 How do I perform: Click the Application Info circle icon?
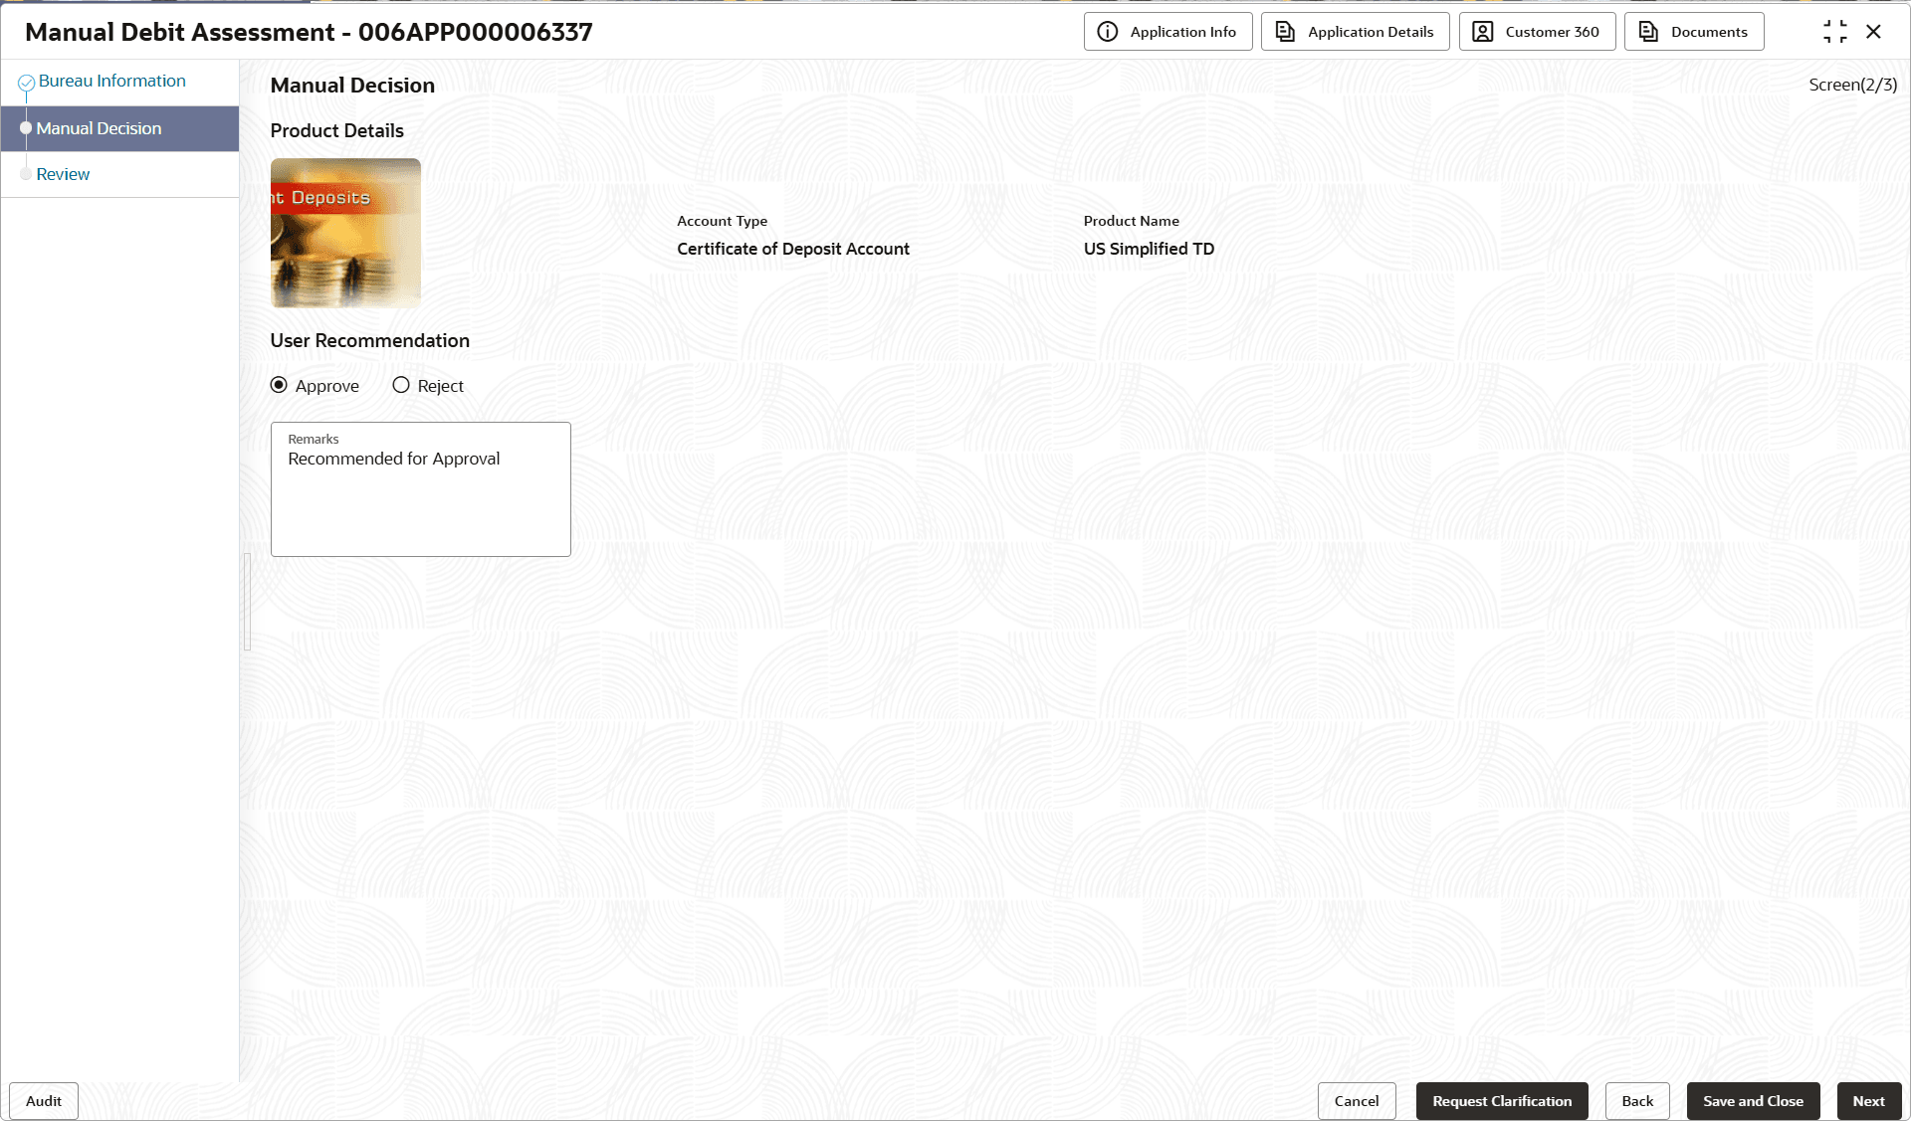pyautogui.click(x=1107, y=32)
